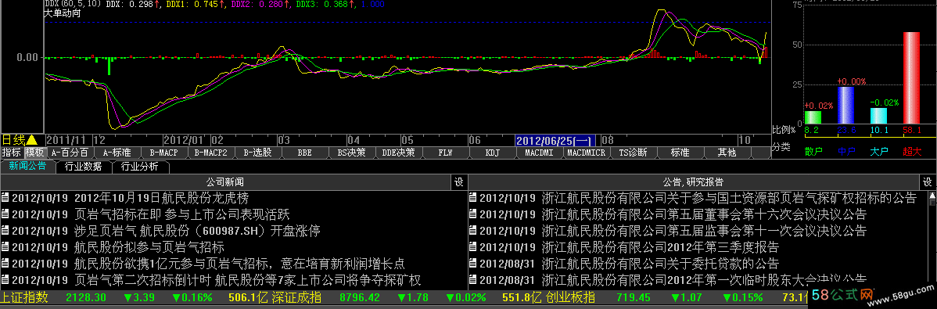Expand the 日线 period selector triangle
937x309 pixels.
tap(31, 140)
